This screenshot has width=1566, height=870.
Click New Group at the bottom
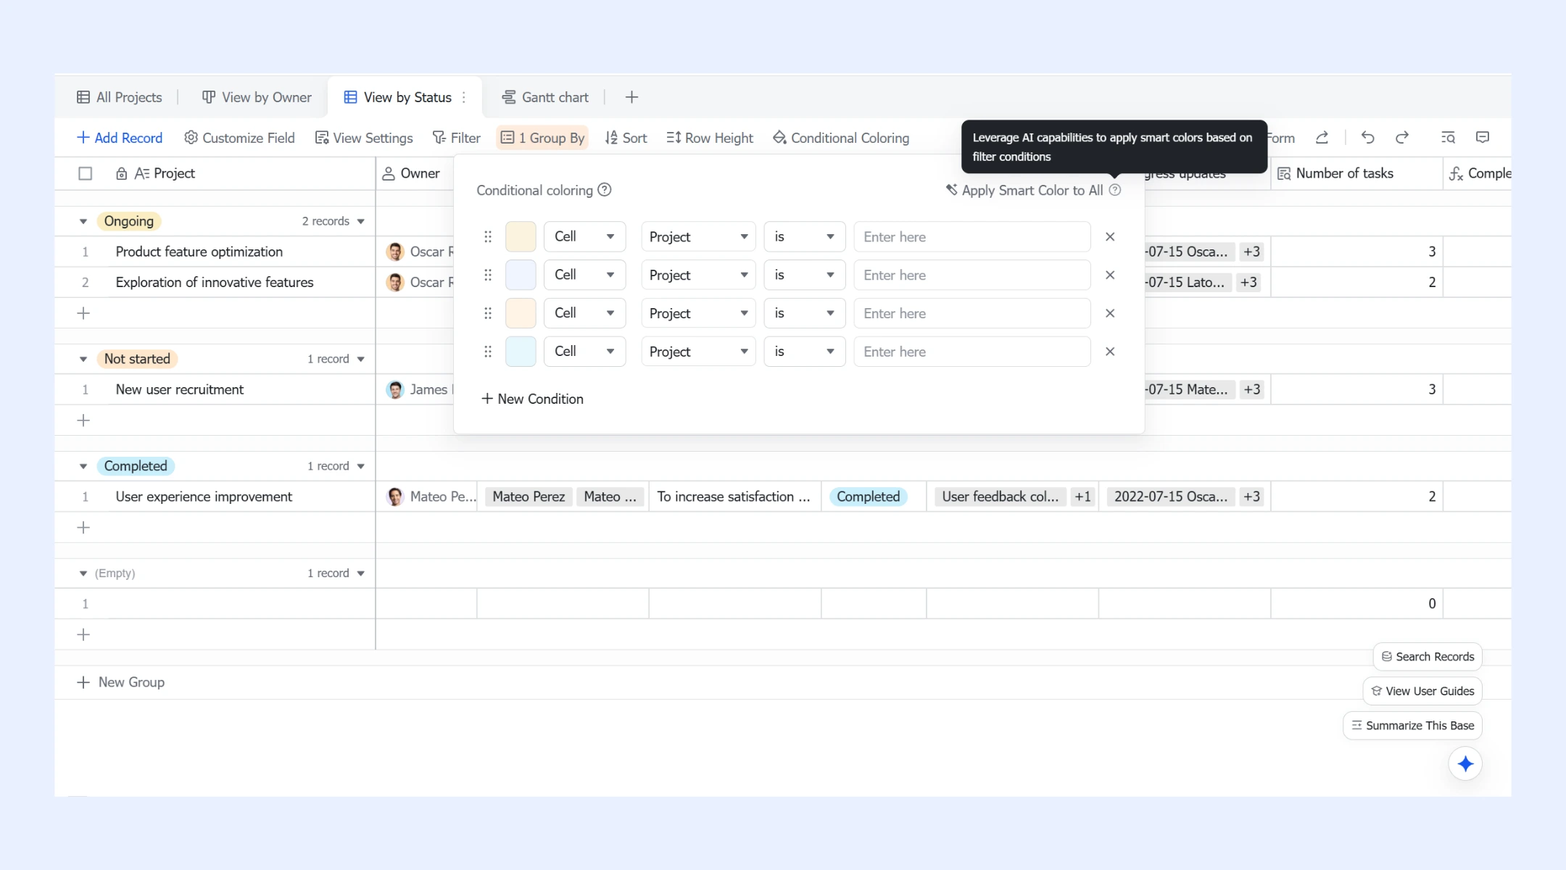(120, 682)
